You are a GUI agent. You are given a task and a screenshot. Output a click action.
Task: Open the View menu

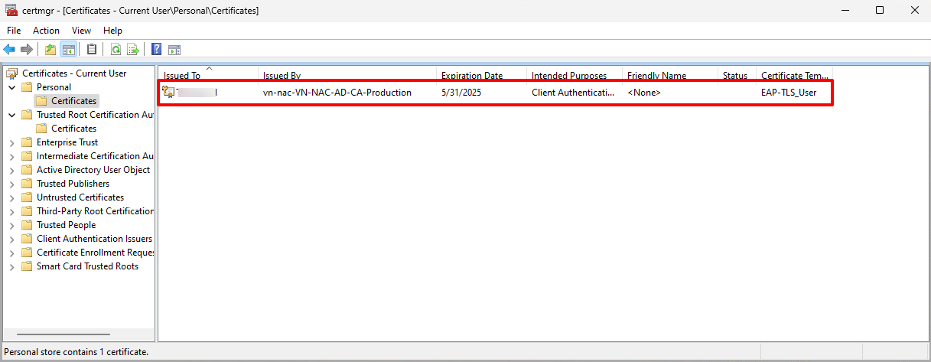click(x=81, y=31)
